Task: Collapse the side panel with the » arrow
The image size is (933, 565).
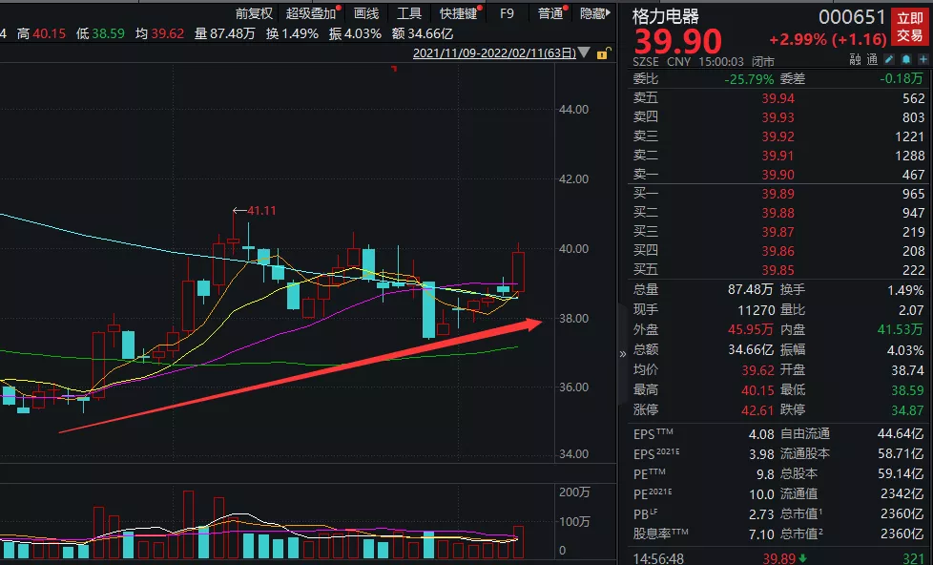Action: coord(623,354)
